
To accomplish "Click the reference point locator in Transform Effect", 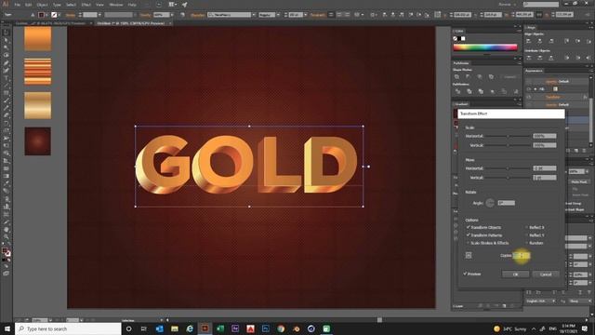I will point(469,255).
